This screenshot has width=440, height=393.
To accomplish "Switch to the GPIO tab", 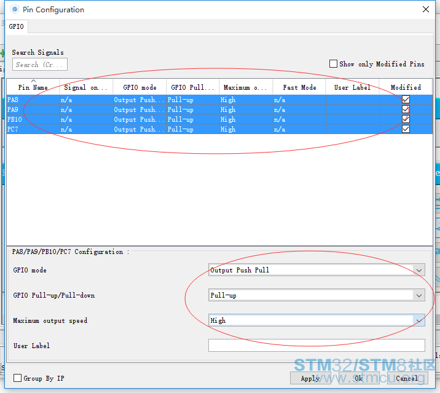I will click(x=16, y=26).
